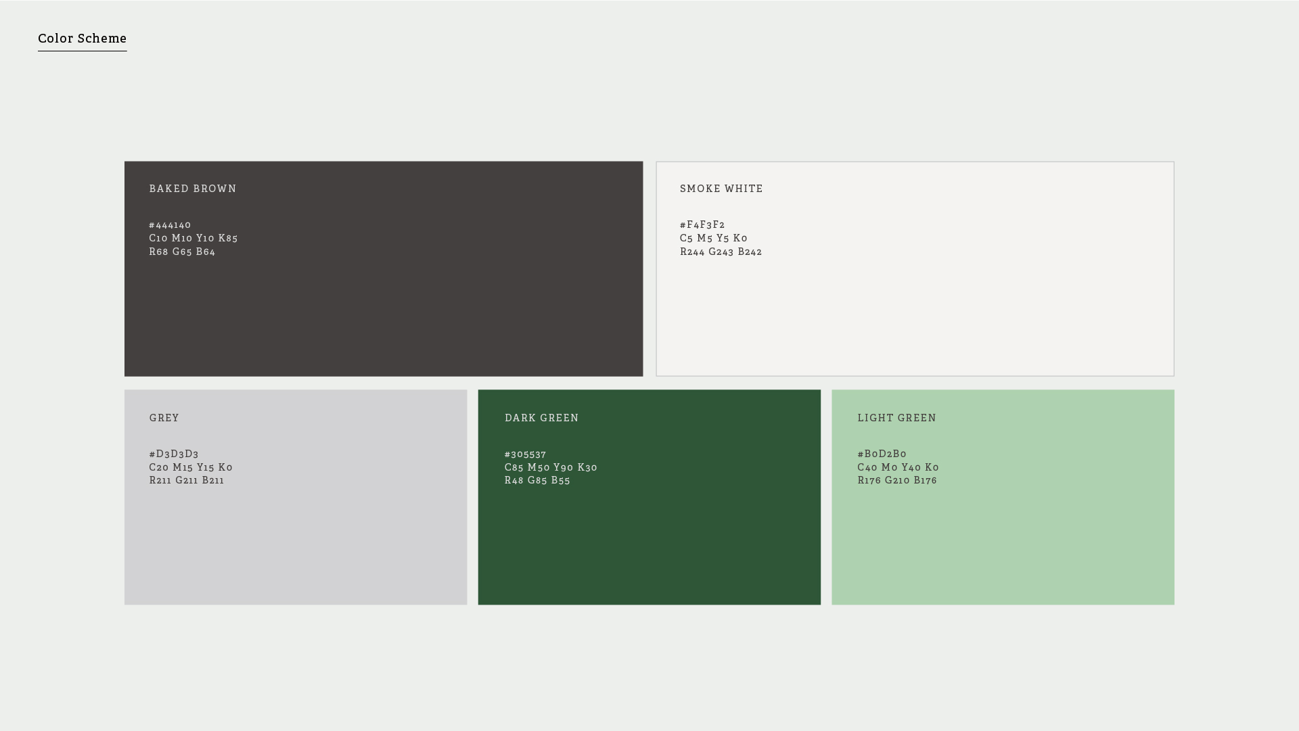
Task: Click hex code #F4F3F2 text
Action: 702,225
